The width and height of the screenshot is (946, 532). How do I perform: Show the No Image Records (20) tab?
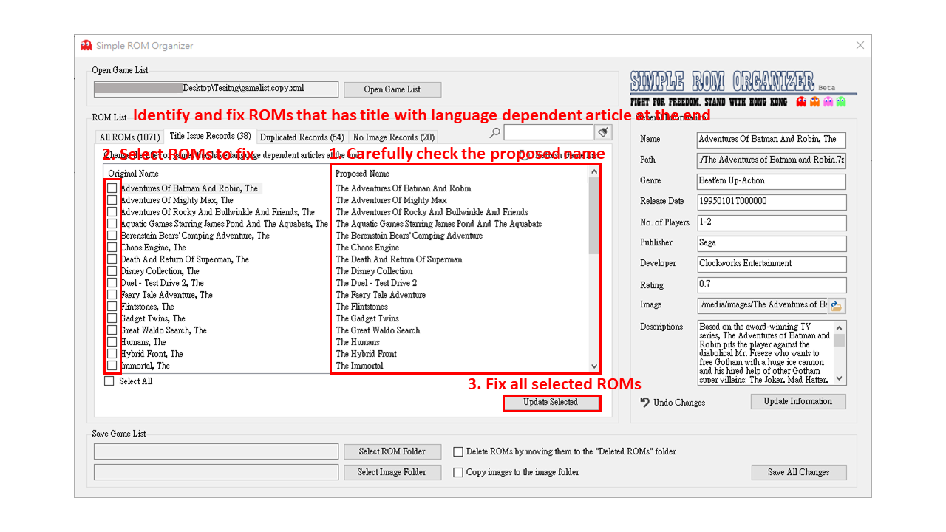point(393,137)
